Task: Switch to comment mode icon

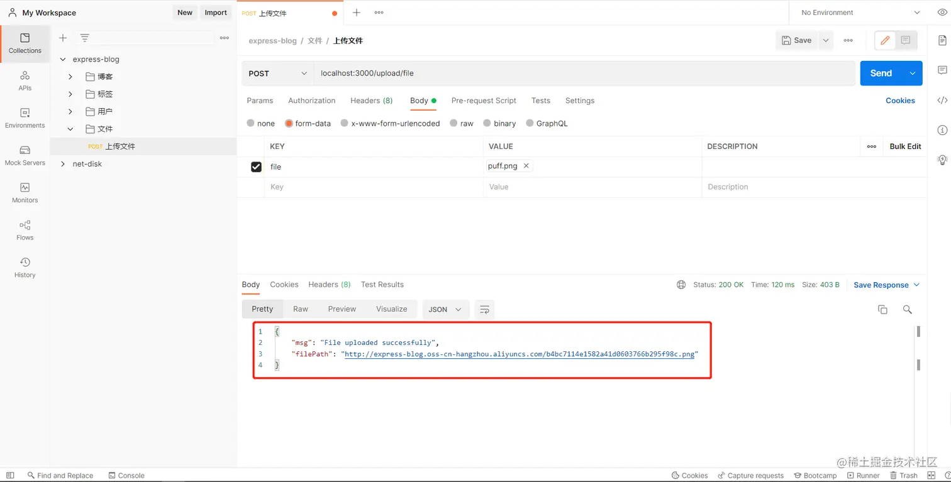Action: point(906,40)
